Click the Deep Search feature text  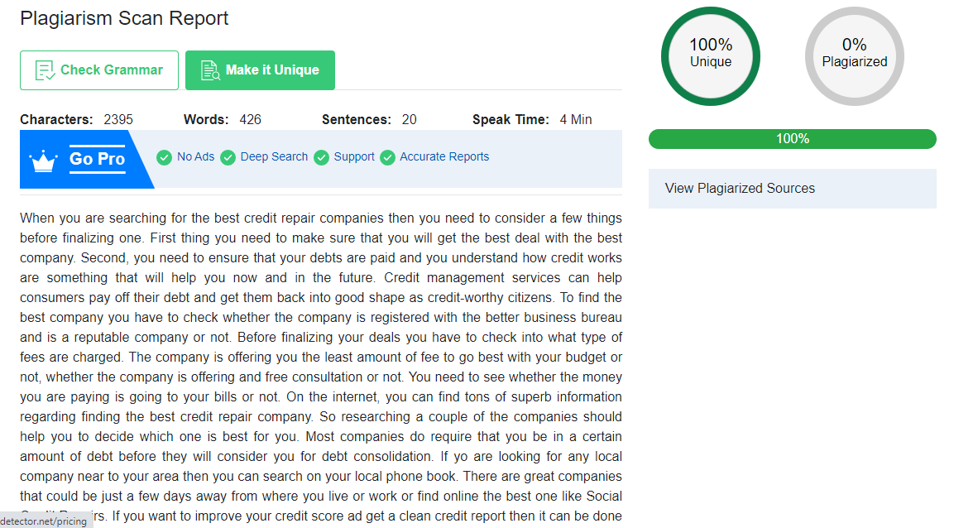[x=274, y=157]
